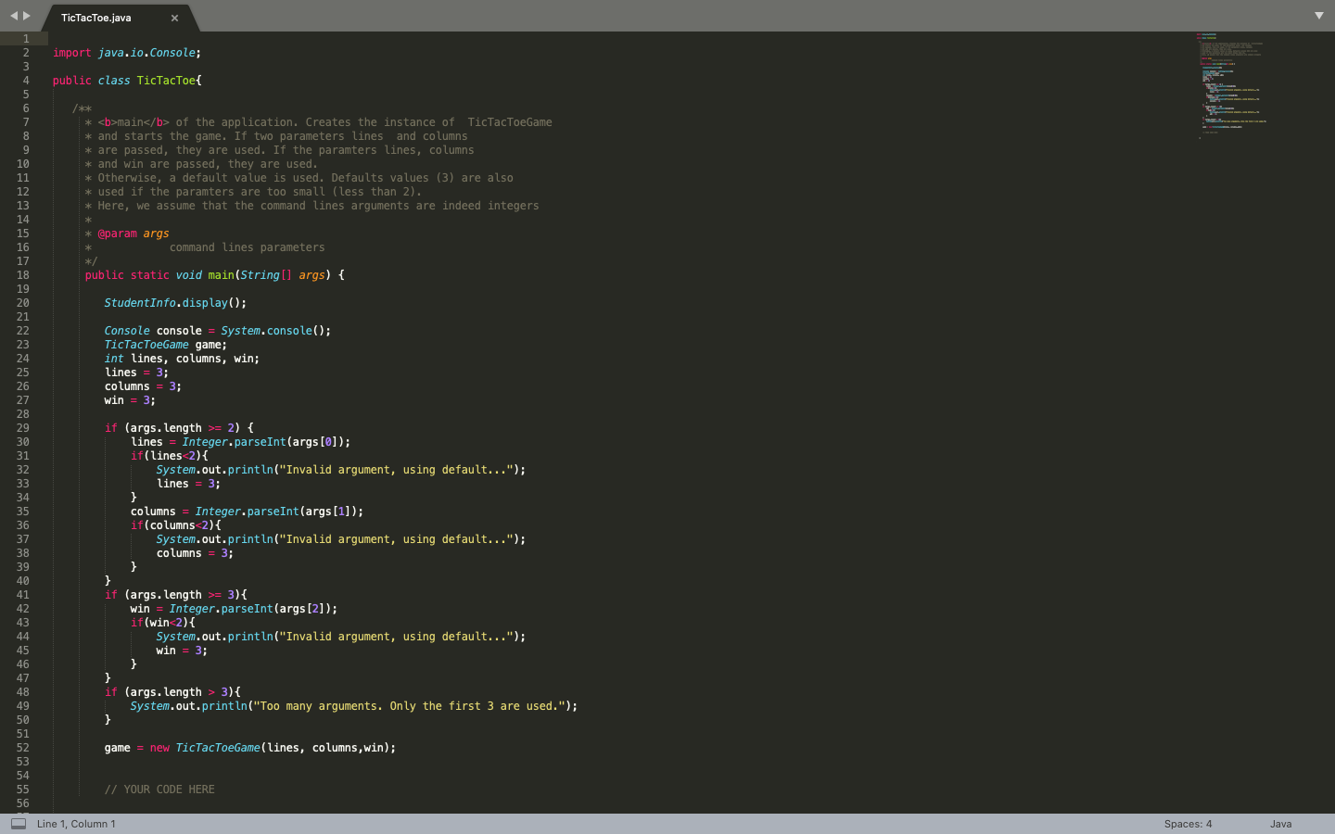The width and height of the screenshot is (1335, 834).
Task: Click "main" method name on line 18
Action: (x=221, y=275)
